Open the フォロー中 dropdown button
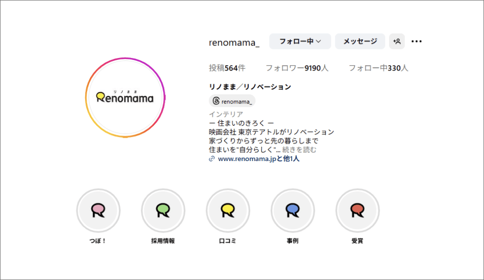Image resolution: width=484 pixels, height=280 pixels. click(x=300, y=41)
